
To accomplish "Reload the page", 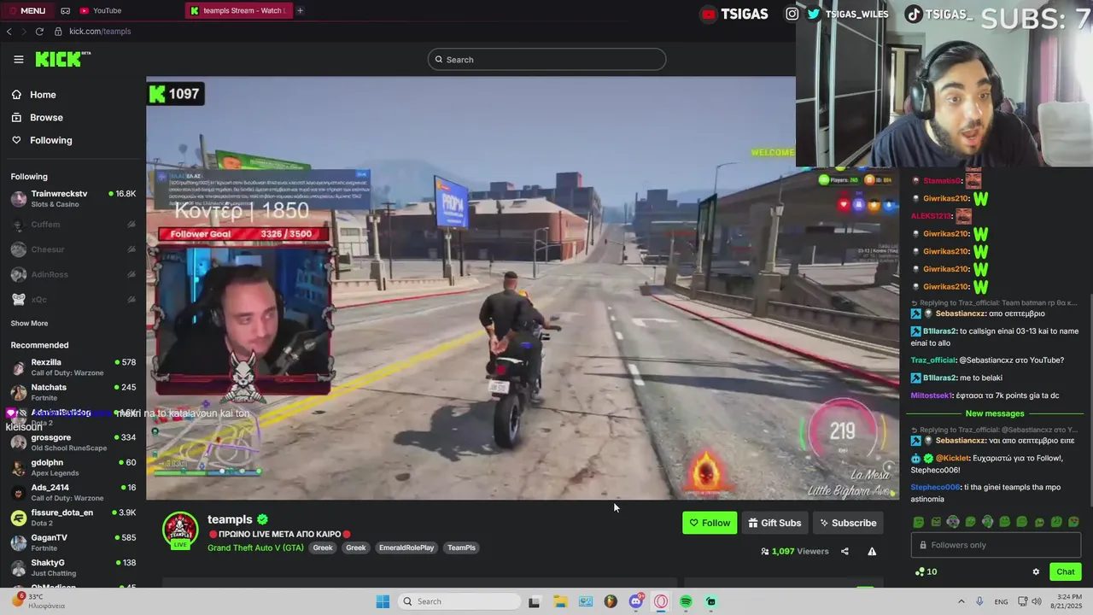I will pyautogui.click(x=39, y=32).
